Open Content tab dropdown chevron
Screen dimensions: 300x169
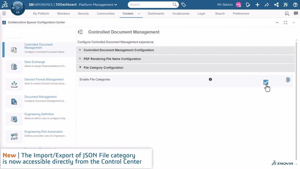pos(139,13)
